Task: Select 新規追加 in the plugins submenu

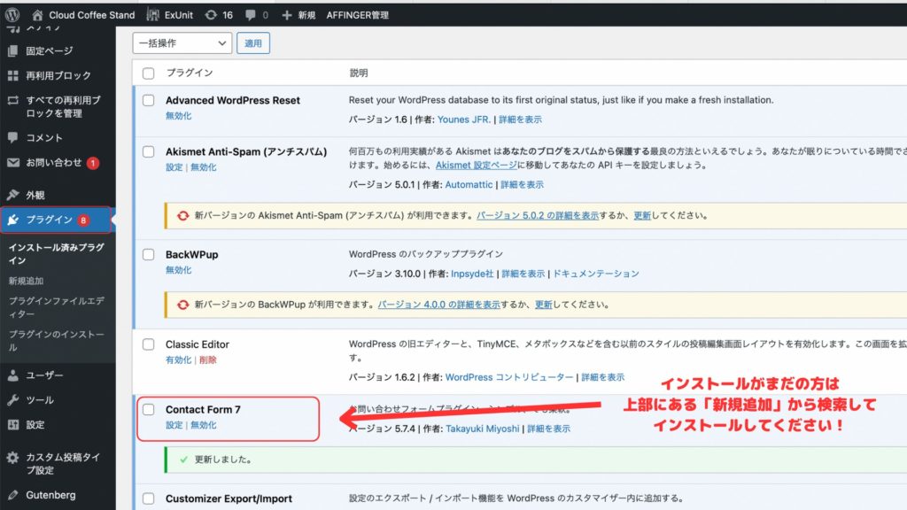Action: tap(26, 281)
